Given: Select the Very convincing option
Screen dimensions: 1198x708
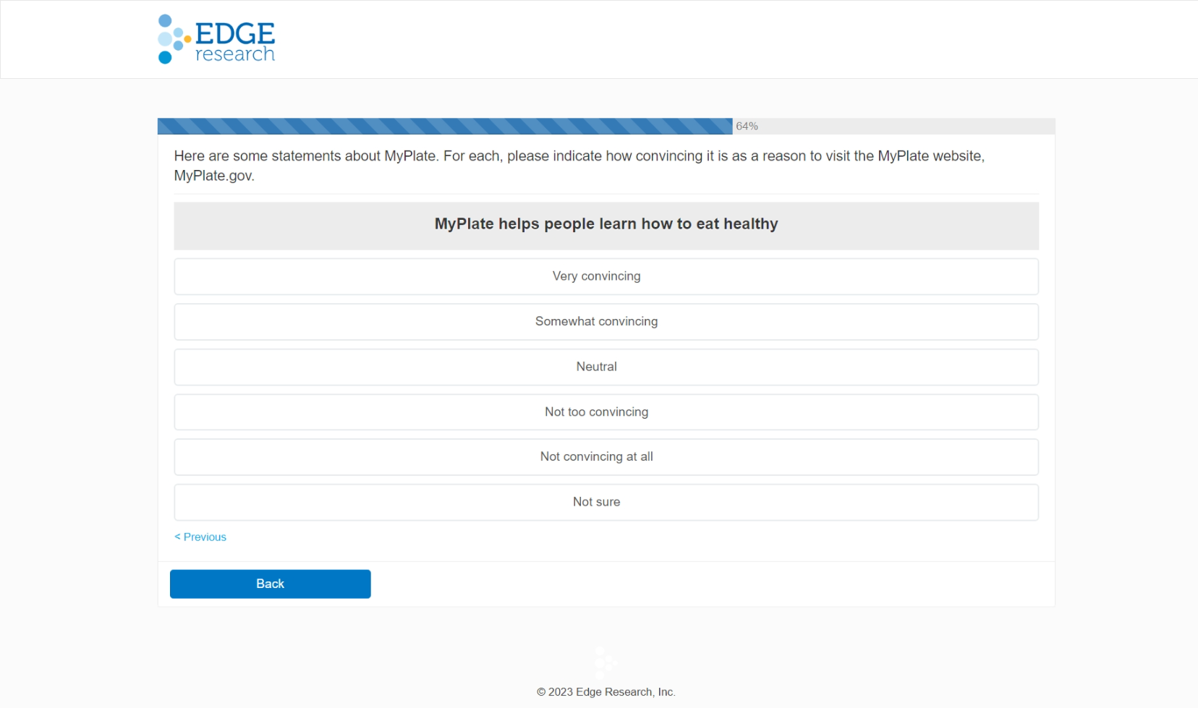Looking at the screenshot, I should 606,276.
